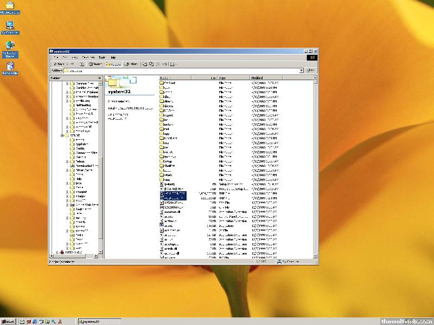
Task: Click the History toolbar button
Action: click(x=132, y=64)
